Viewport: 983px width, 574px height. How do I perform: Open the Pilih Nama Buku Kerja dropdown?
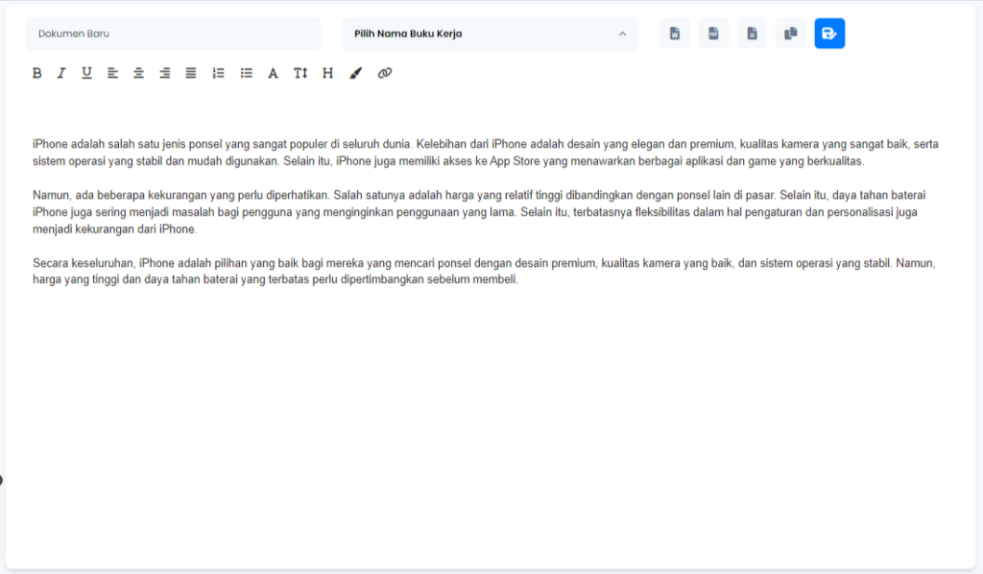coord(491,34)
